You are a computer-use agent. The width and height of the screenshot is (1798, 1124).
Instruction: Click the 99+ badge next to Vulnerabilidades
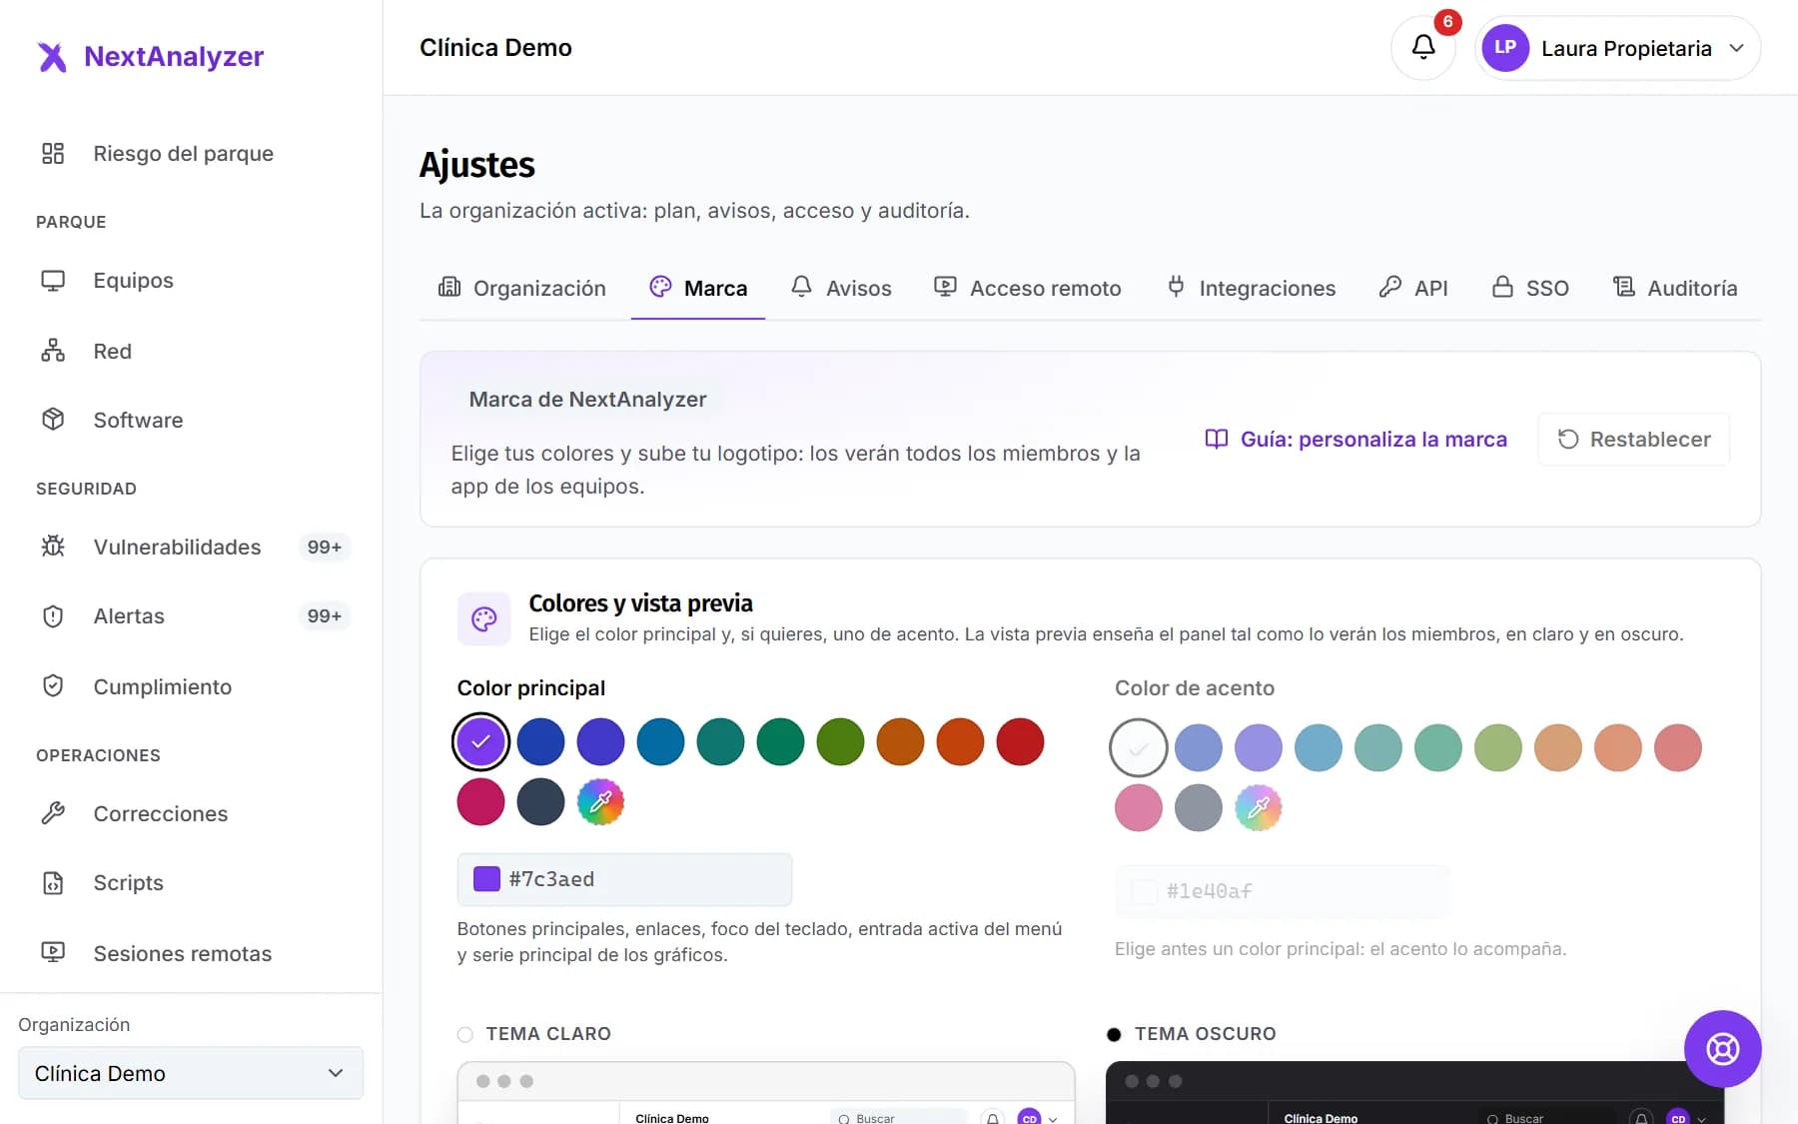tap(324, 548)
